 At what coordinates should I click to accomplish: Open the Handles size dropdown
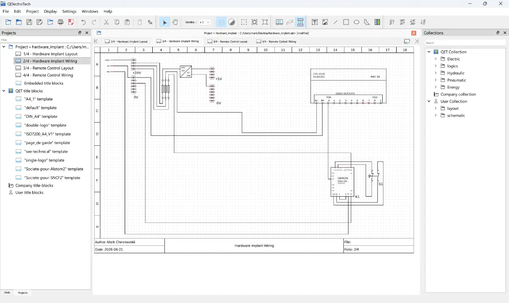tap(205, 22)
